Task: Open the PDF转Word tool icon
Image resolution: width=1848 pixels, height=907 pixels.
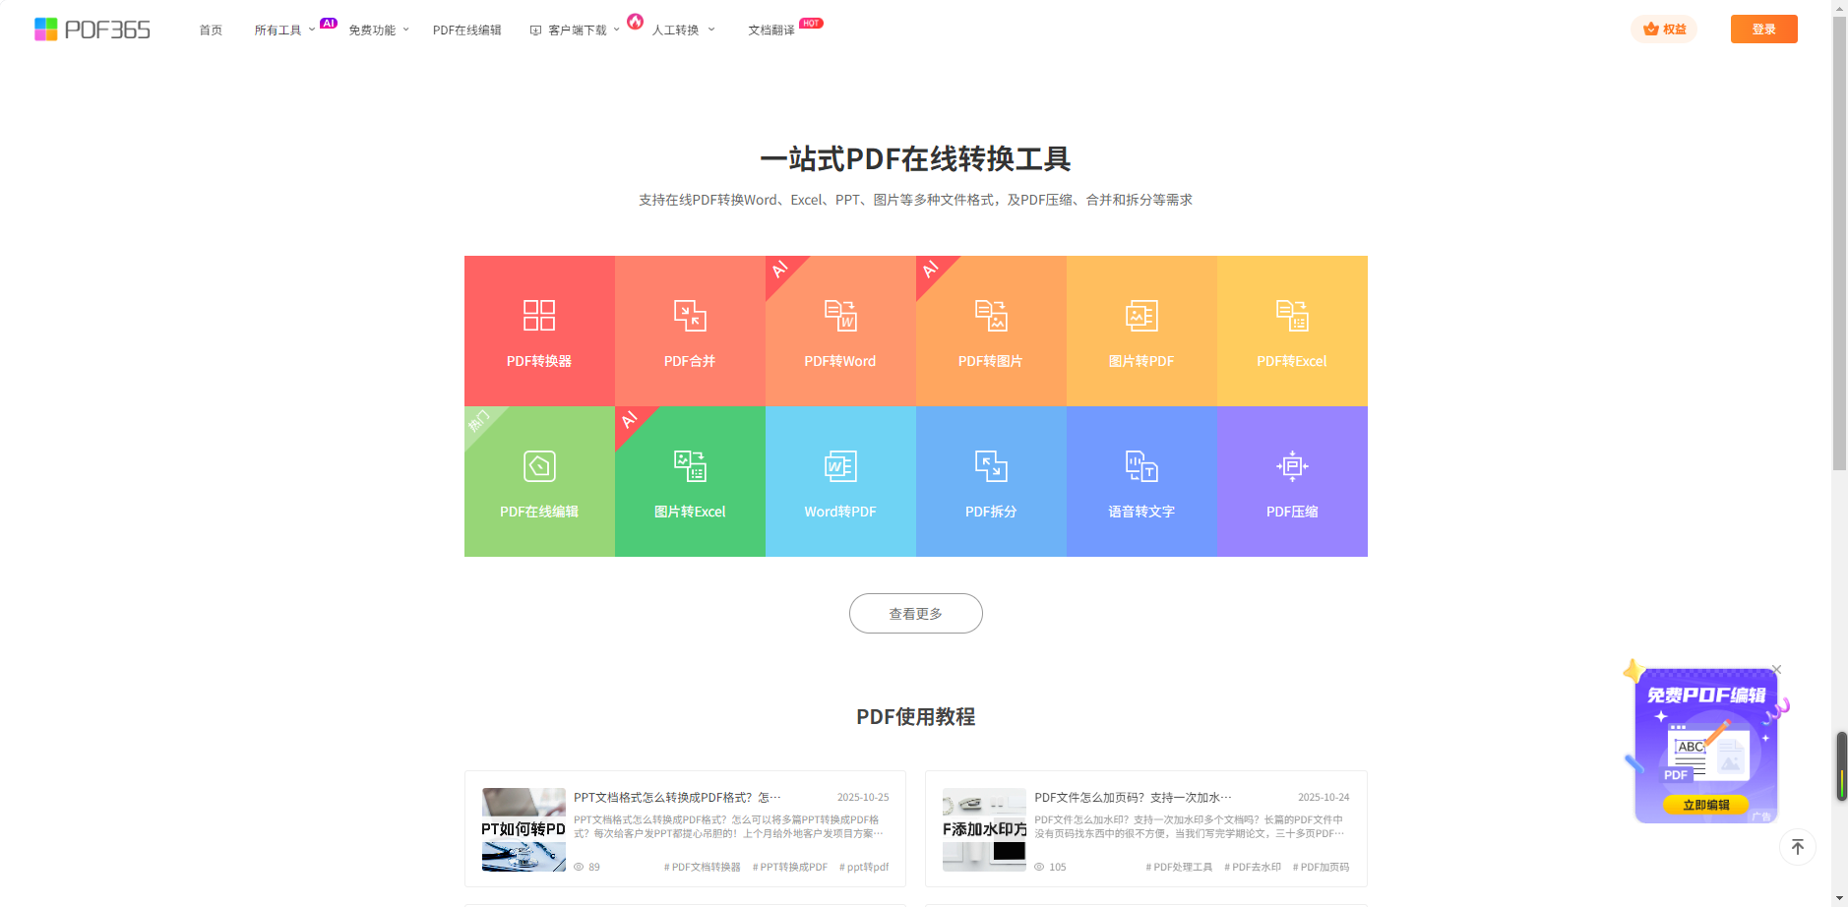Action: 840,316
